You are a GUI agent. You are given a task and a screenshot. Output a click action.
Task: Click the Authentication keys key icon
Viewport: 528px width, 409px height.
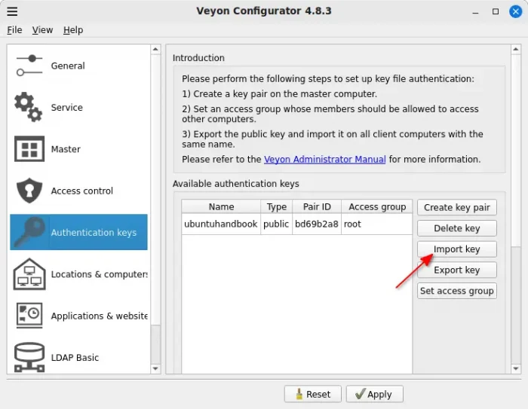(29, 232)
